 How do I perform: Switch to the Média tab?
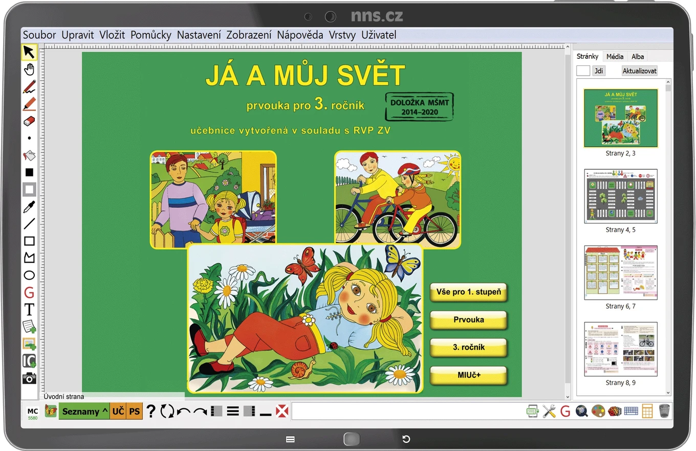(x=615, y=56)
